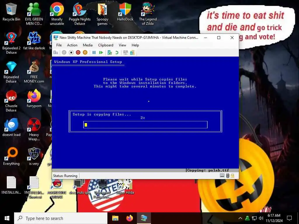The height and width of the screenshot is (224, 299).
Task: Click the grayed-out Start VM toolbar button
Action: (64, 52)
